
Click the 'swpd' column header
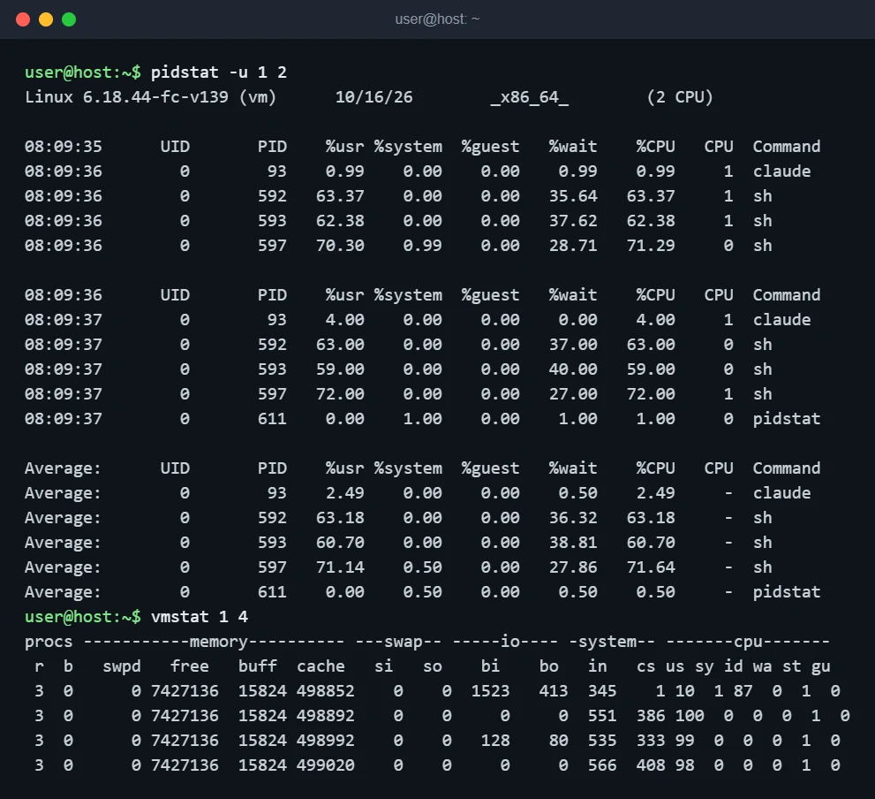[122, 666]
